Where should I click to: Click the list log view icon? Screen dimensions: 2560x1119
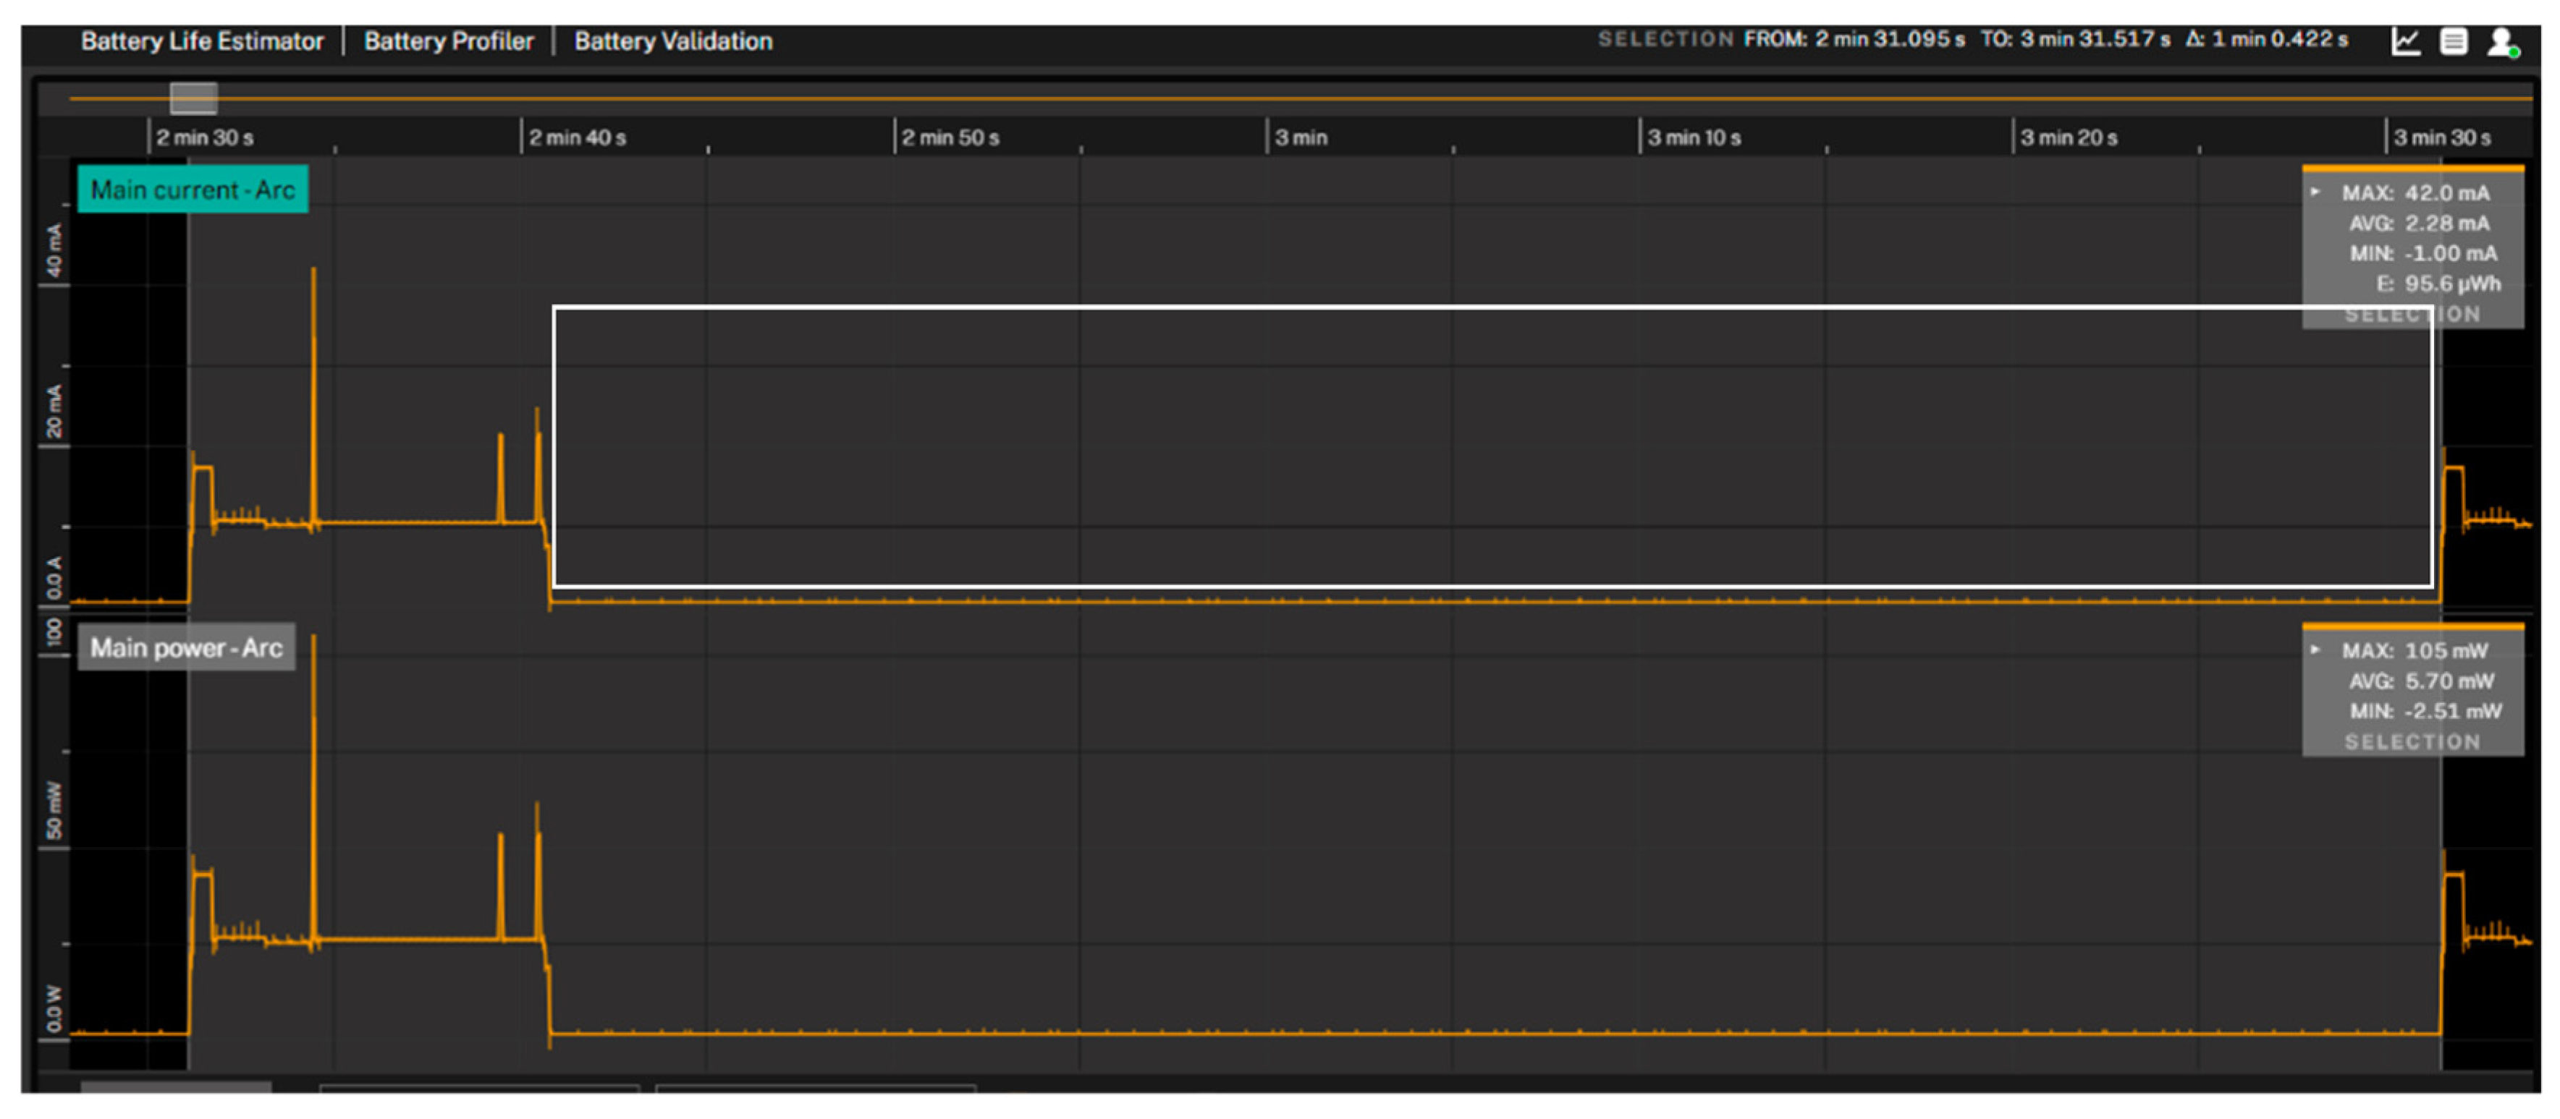[x=2453, y=42]
